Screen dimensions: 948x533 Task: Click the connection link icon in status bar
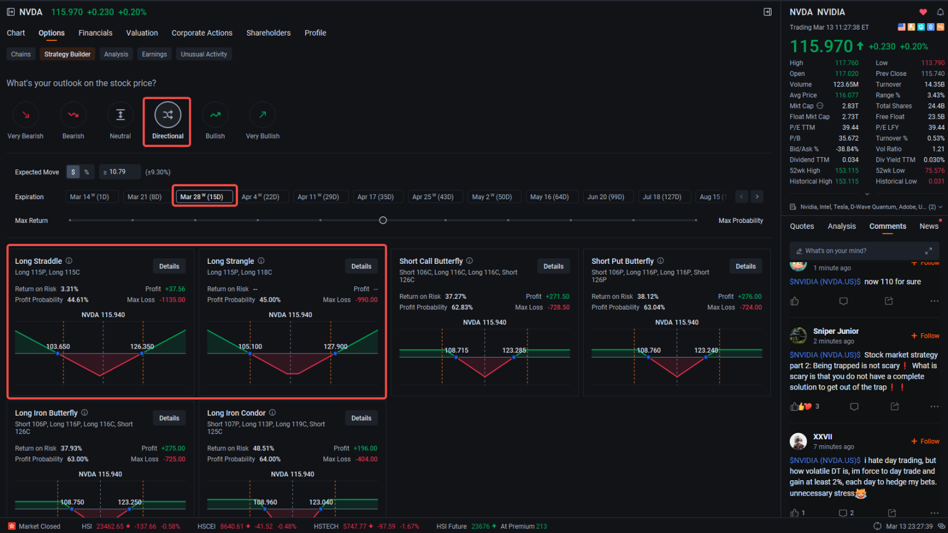[x=941, y=526]
